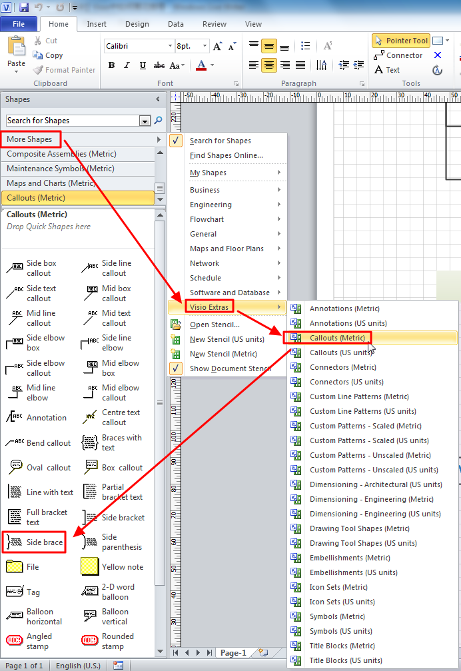Select the Yellow note shape
This screenshot has width=461, height=671.
coord(113,566)
